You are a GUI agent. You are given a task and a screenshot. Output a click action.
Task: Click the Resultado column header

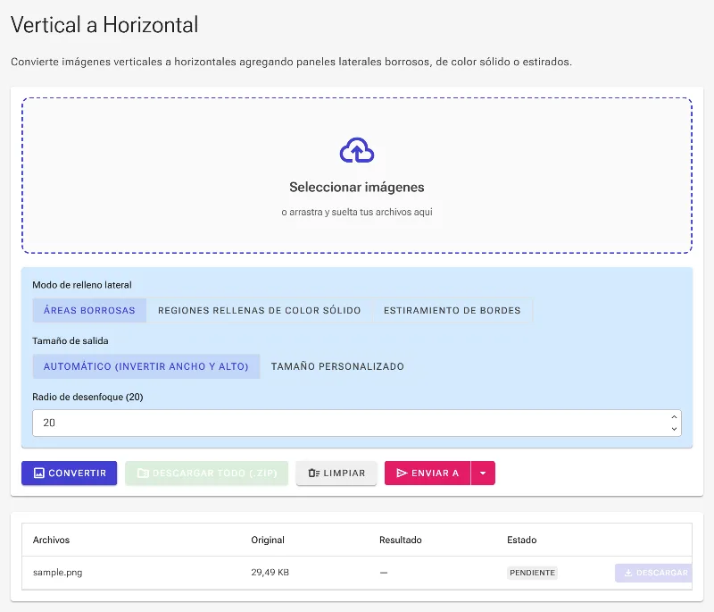click(x=401, y=540)
